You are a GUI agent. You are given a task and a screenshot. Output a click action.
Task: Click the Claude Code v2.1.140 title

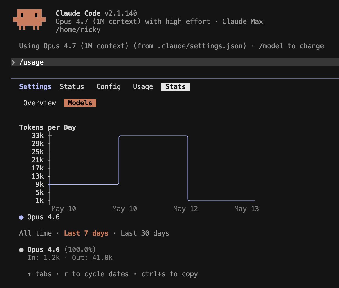point(96,13)
